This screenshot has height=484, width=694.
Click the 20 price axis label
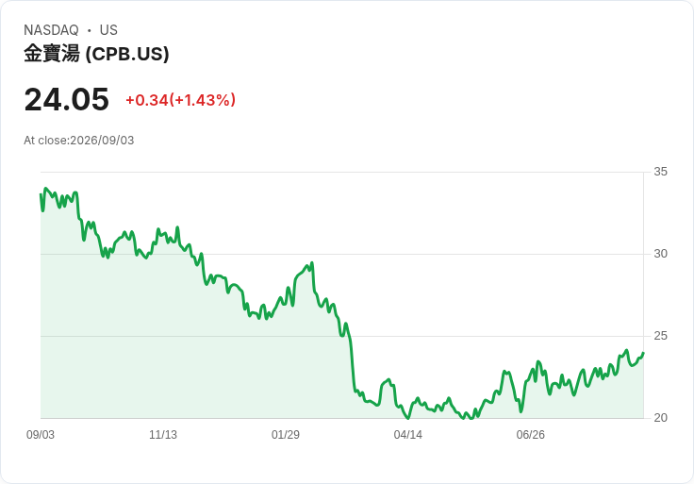(x=660, y=418)
